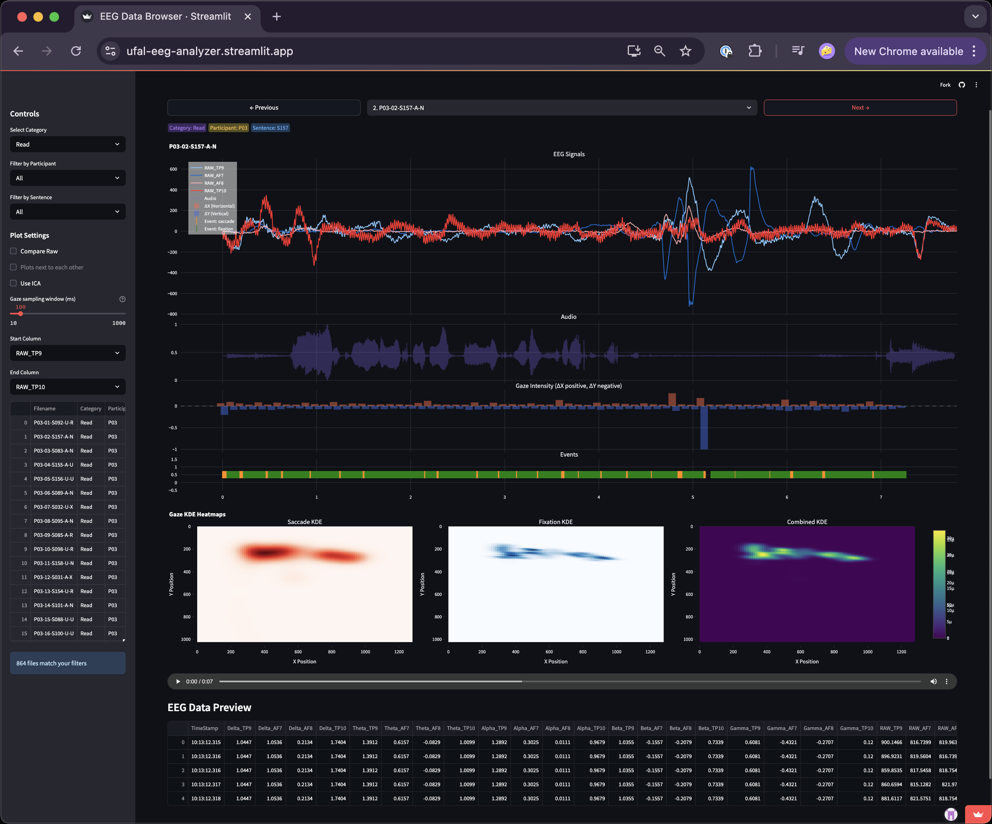Enable the Compare Raw checkbox
992x824 pixels.
pos(13,251)
